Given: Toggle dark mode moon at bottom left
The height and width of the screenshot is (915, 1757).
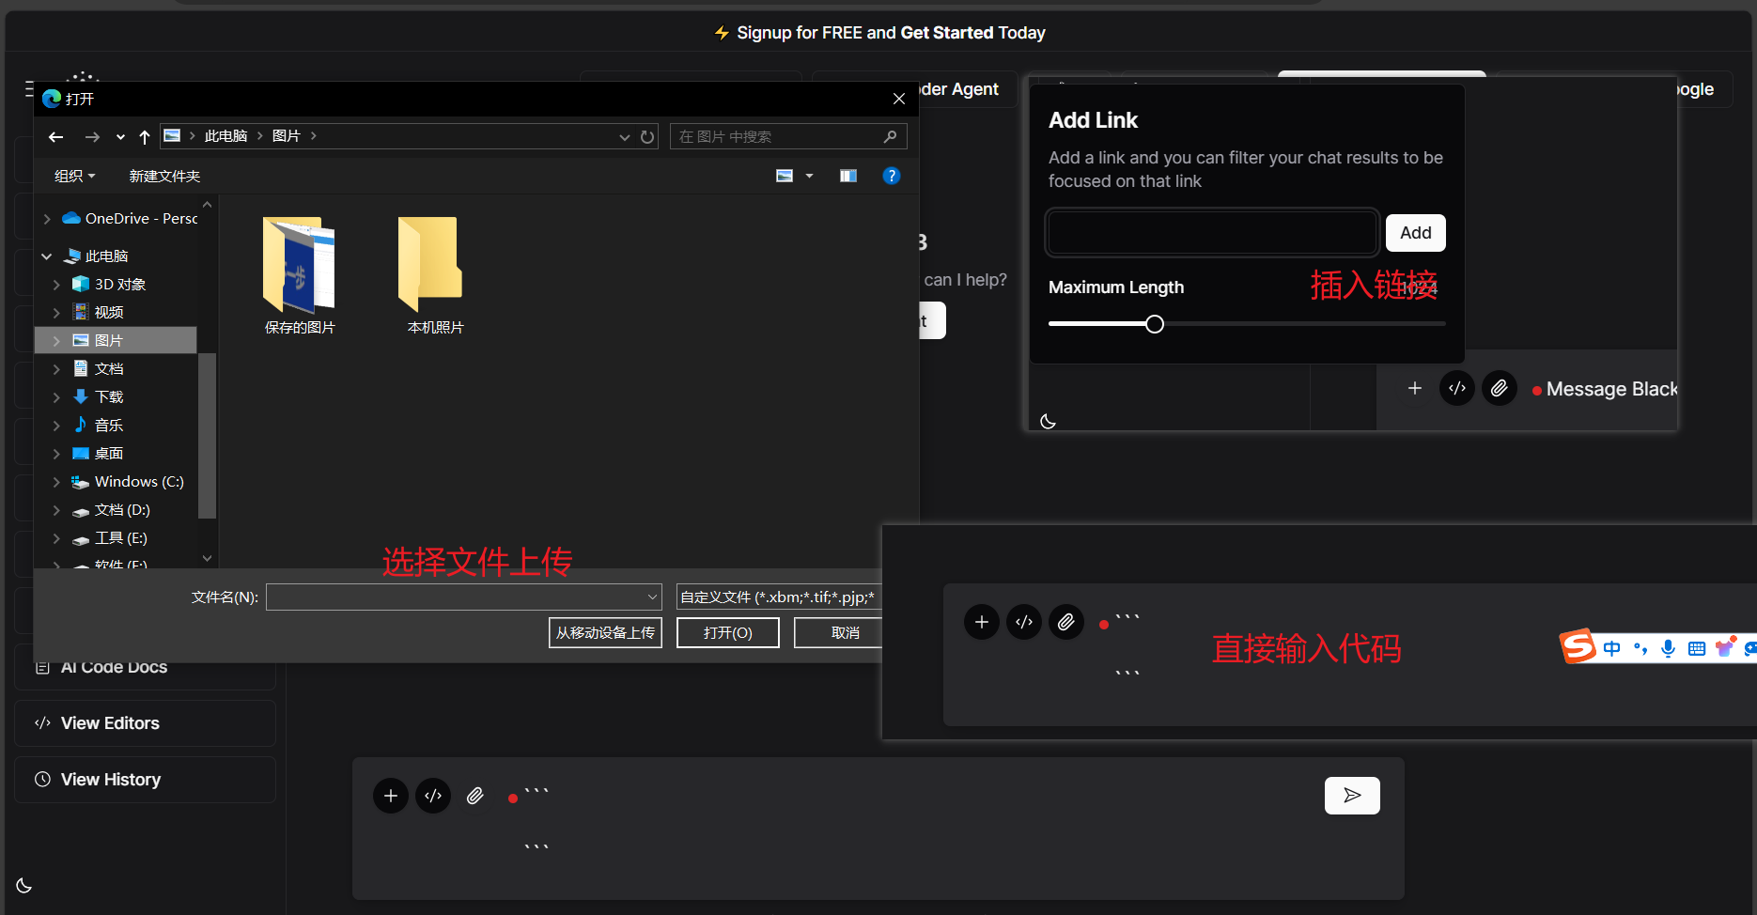Looking at the screenshot, I should coord(24,886).
